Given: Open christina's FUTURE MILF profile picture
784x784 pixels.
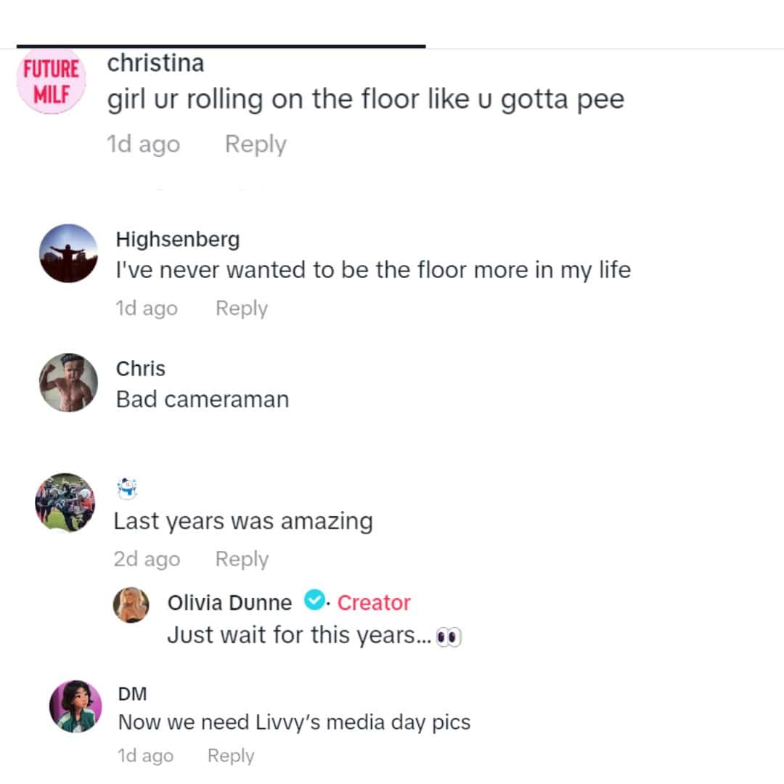Looking at the screenshot, I should pos(51,81).
